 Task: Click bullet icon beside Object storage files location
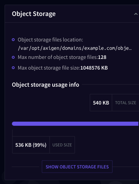pyautogui.click(x=13, y=40)
